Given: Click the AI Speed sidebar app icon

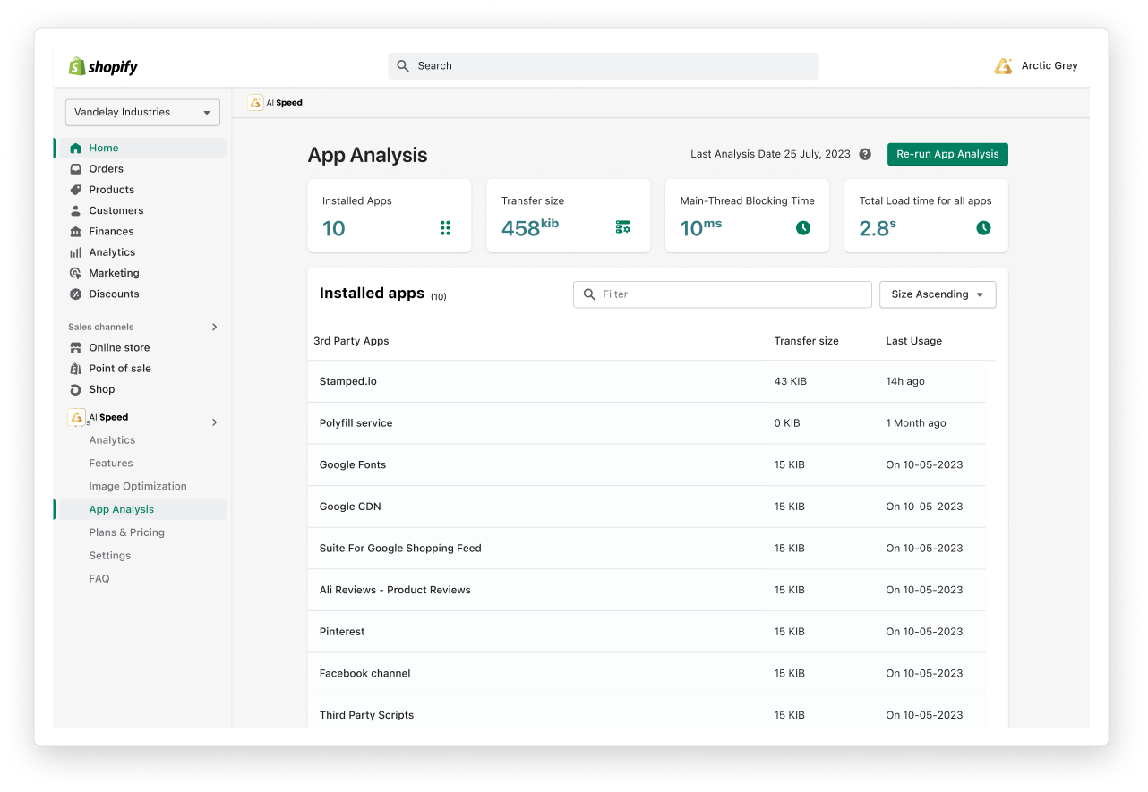Looking at the screenshot, I should [77, 417].
